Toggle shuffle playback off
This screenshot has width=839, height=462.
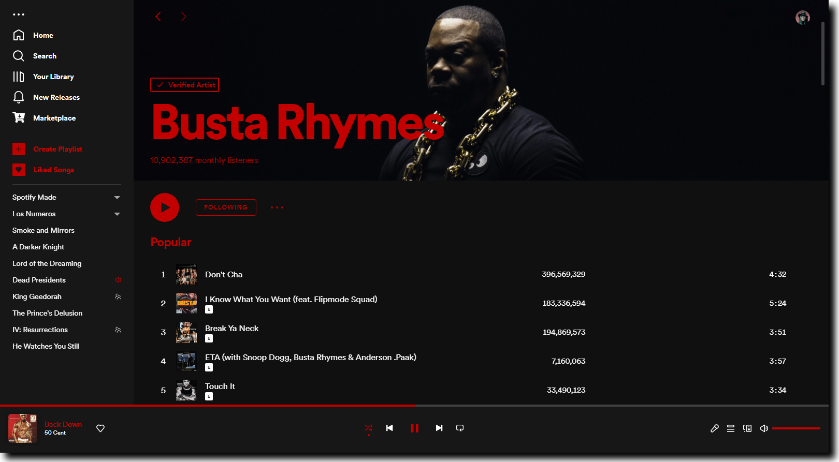[x=369, y=428]
